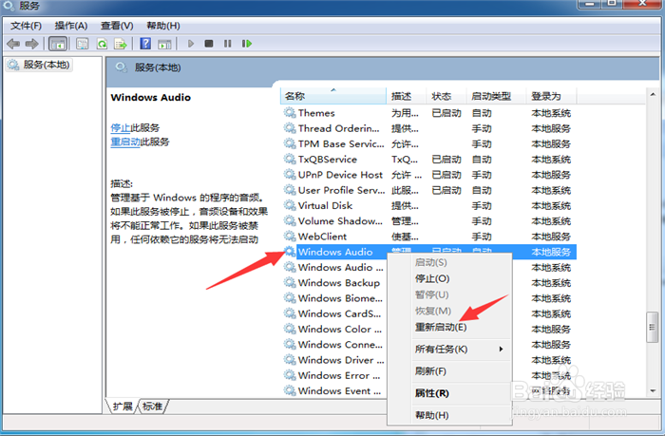This screenshot has height=436, width=665.
Task: Click the gear icon beside Thread Ordering
Action: click(x=290, y=128)
